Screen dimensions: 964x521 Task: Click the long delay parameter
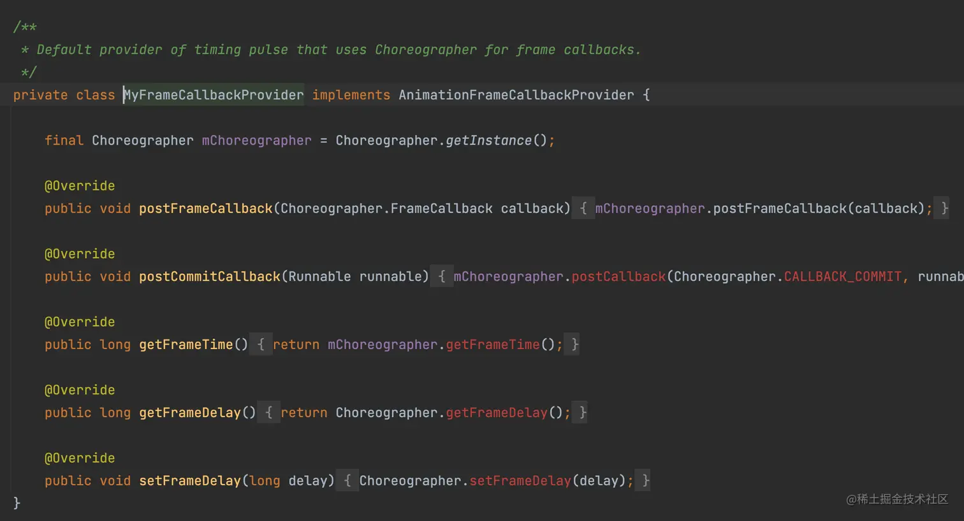288,481
